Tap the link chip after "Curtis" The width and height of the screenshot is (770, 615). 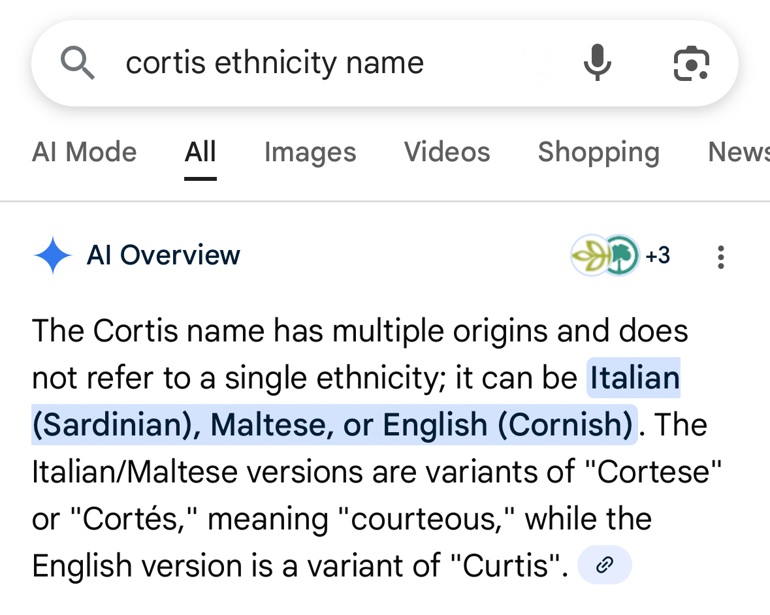tap(605, 565)
